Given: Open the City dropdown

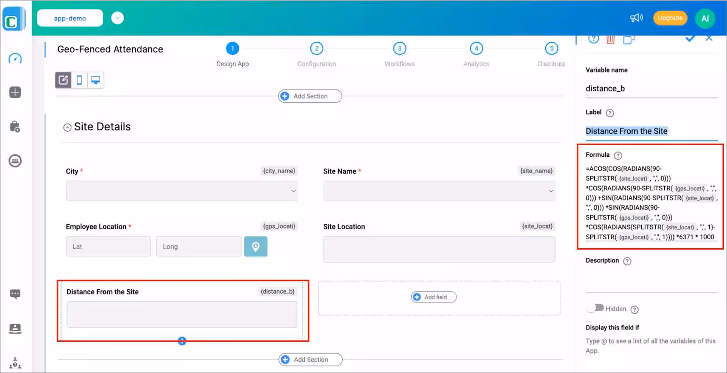Looking at the screenshot, I should pos(182,191).
